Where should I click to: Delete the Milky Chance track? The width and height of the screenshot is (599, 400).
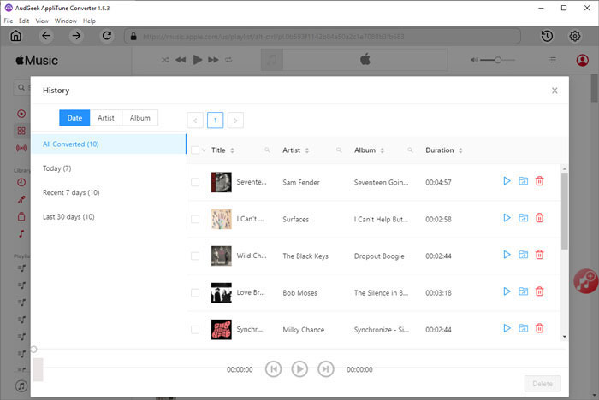pyautogui.click(x=539, y=328)
